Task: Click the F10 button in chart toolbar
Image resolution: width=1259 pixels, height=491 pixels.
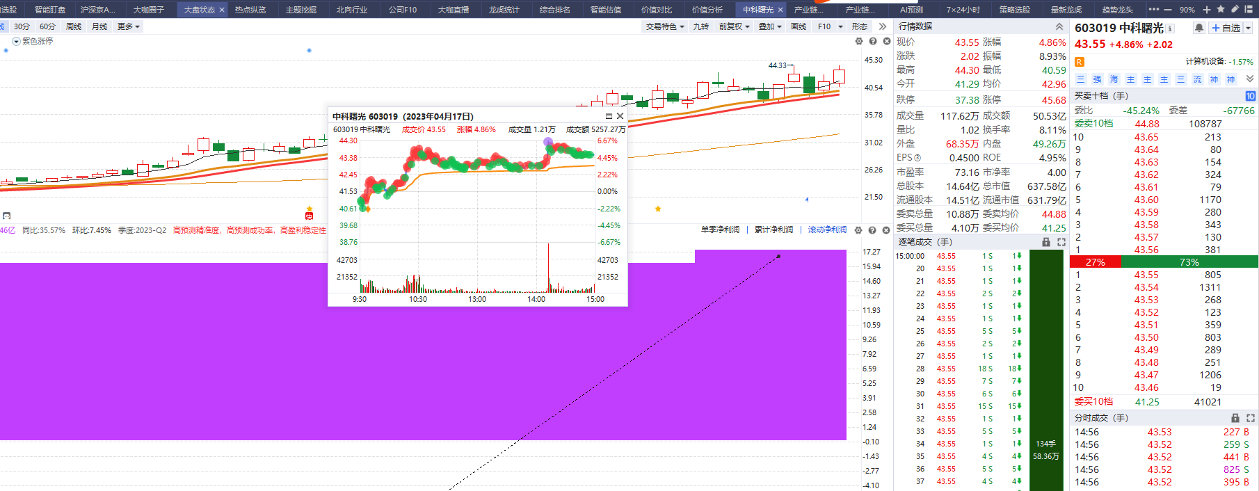Action: coord(824,26)
